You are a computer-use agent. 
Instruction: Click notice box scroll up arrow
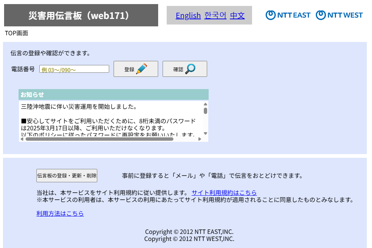tap(205, 104)
